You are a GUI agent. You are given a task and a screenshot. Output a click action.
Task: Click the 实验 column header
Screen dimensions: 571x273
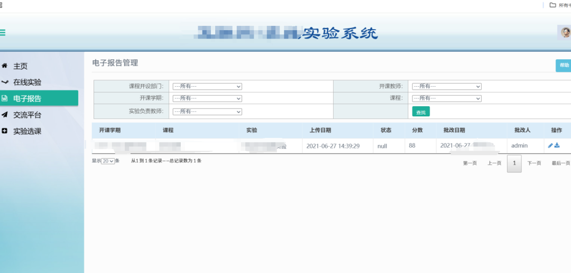coord(252,130)
